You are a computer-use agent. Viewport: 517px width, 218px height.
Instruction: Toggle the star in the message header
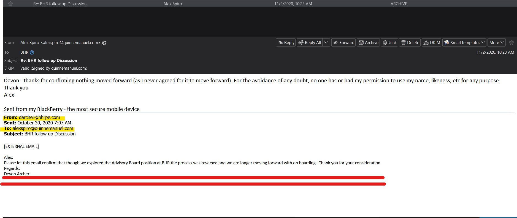tap(511, 43)
